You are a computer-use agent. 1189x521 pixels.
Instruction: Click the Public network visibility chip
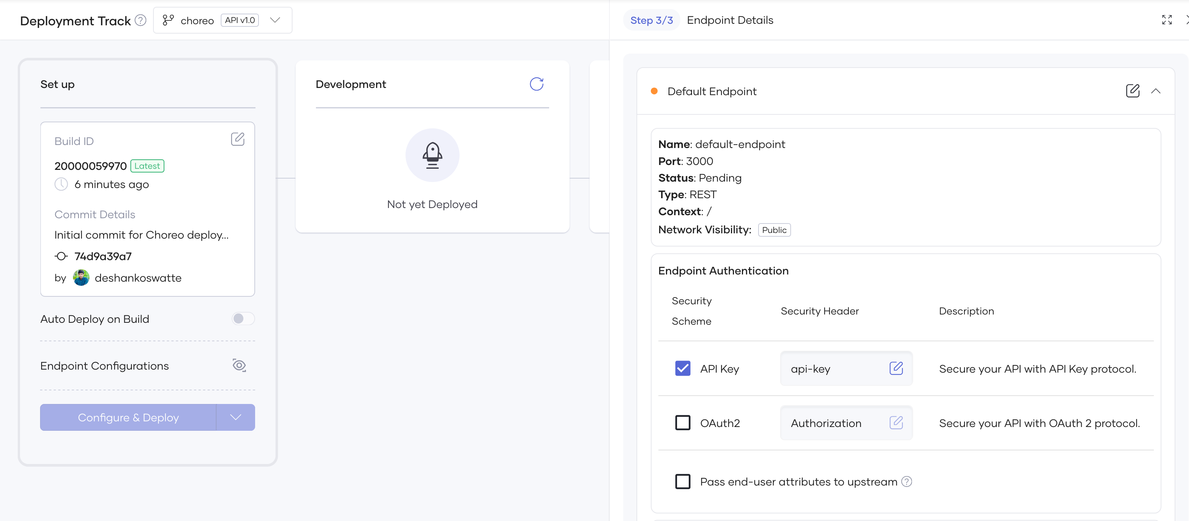[774, 230]
